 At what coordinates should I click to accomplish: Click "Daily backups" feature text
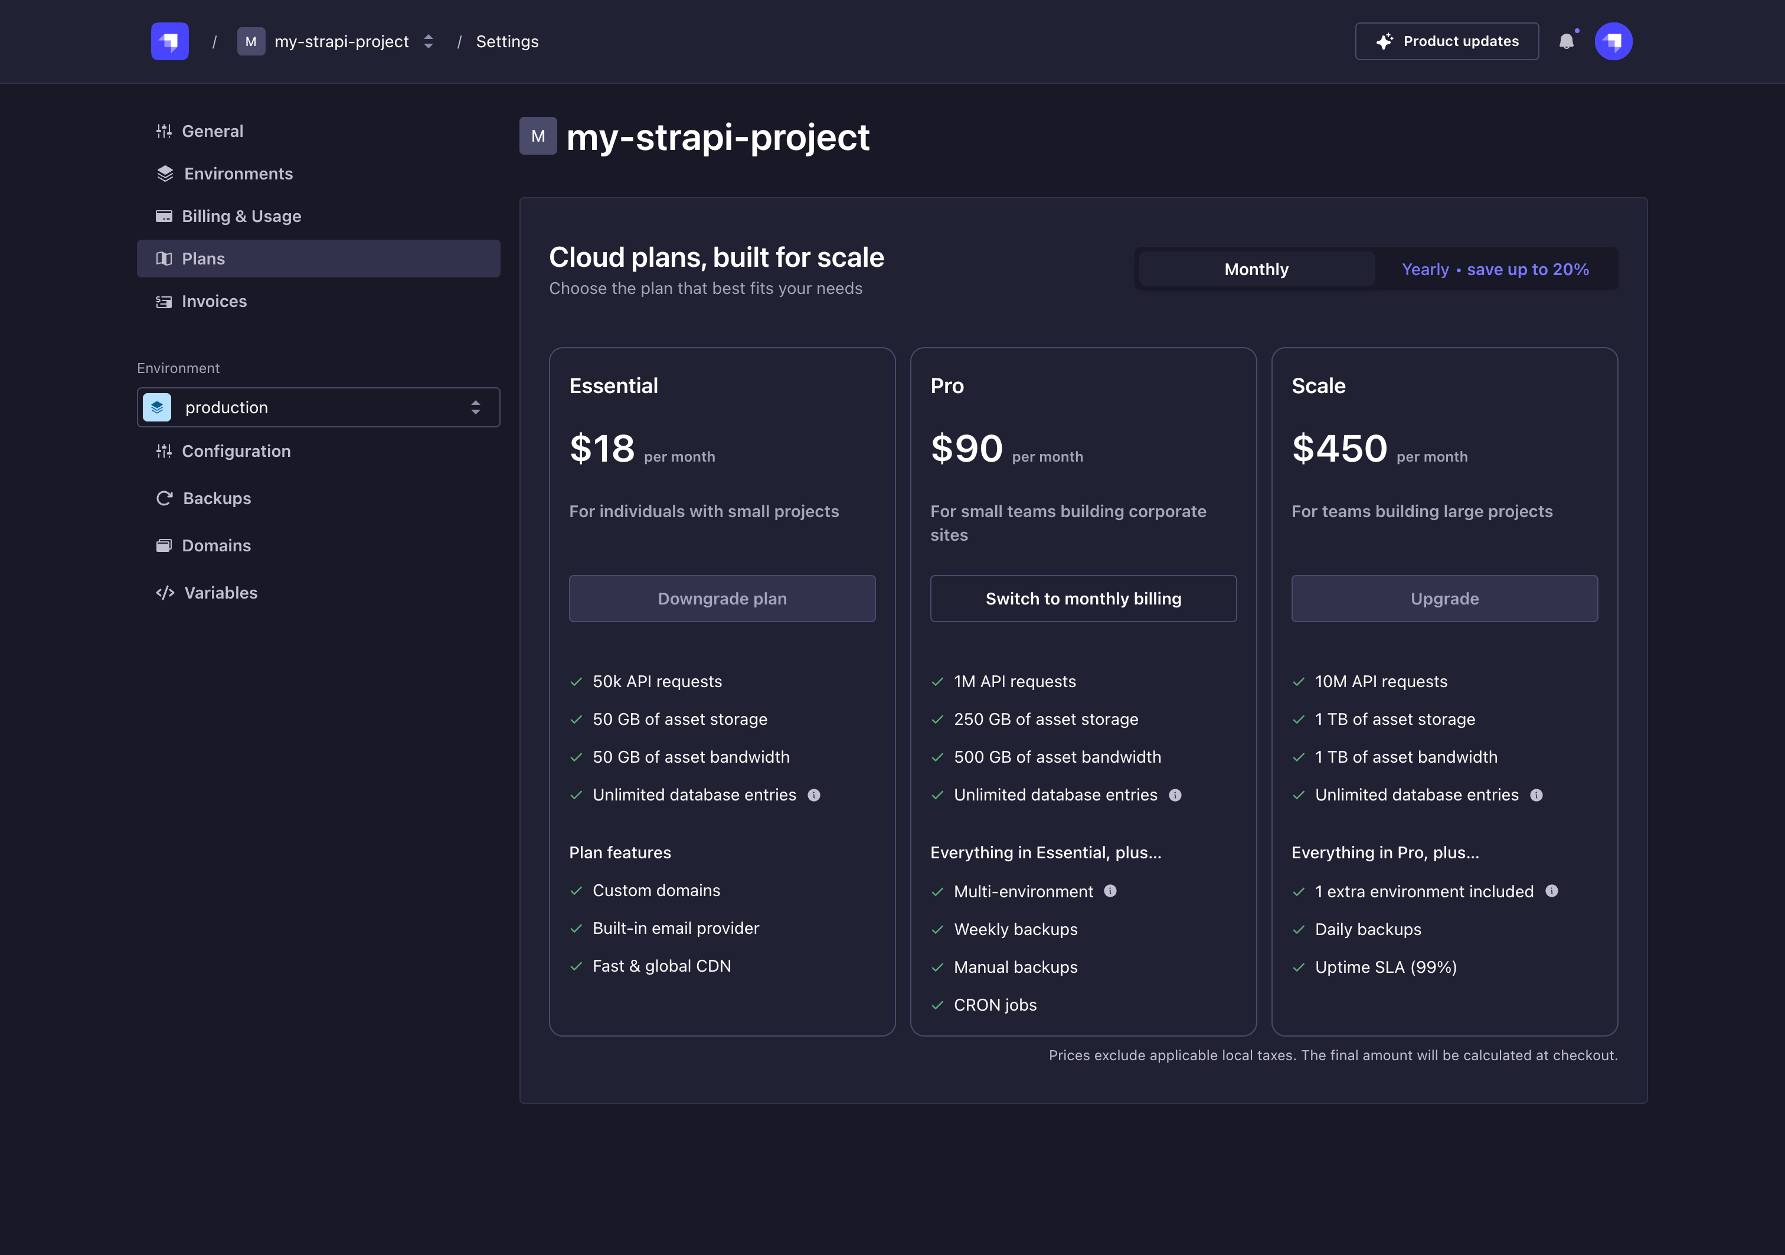[x=1368, y=929]
